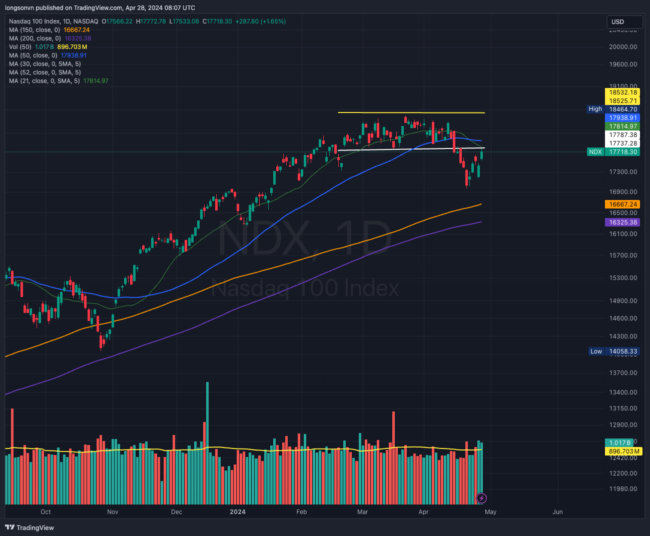Click the white 17737.28 price label
The width and height of the screenshot is (650, 536).
tap(623, 143)
